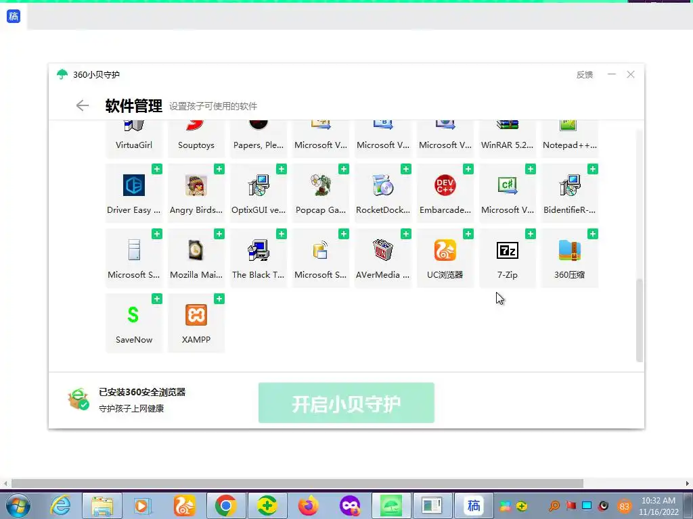693x519 pixels.
Task: Go back with the left arrow
Action: point(82,105)
